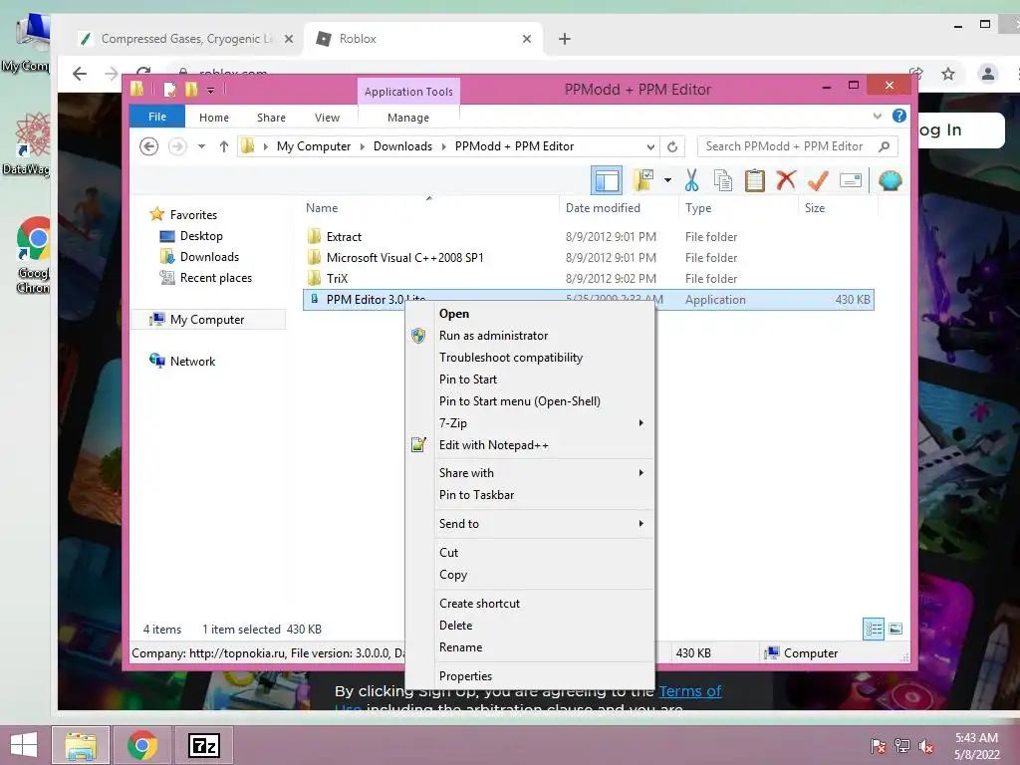Image resolution: width=1020 pixels, height=765 pixels.
Task: Open the folder options dropdown arrow
Action: point(667,180)
